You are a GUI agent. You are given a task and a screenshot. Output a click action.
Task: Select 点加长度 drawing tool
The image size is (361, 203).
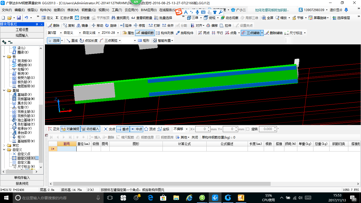point(89,40)
